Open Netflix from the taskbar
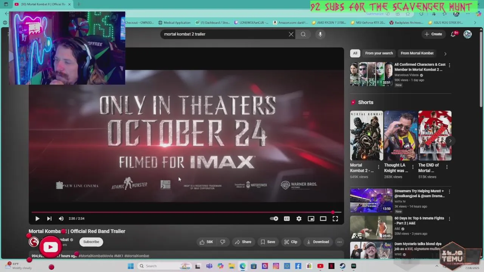484x272 pixels. [x=331, y=266]
